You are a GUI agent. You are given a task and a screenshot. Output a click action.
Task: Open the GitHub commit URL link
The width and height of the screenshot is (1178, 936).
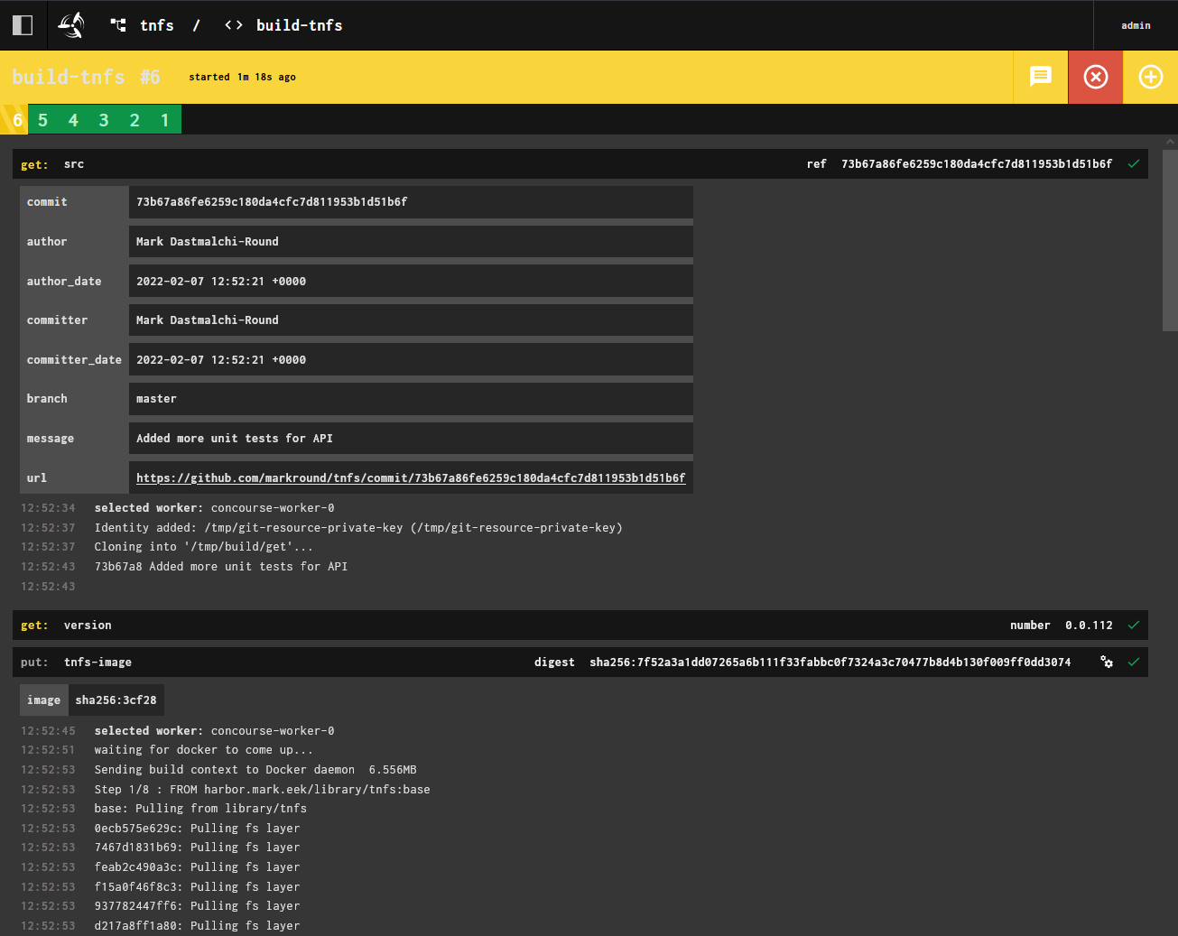coord(411,477)
